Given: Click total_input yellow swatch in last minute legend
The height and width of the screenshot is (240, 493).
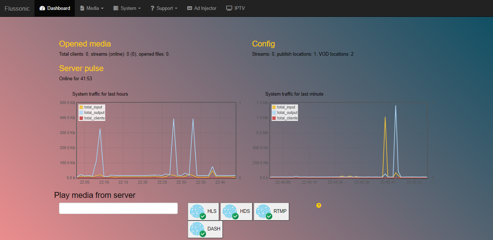Looking at the screenshot, I should [274, 107].
